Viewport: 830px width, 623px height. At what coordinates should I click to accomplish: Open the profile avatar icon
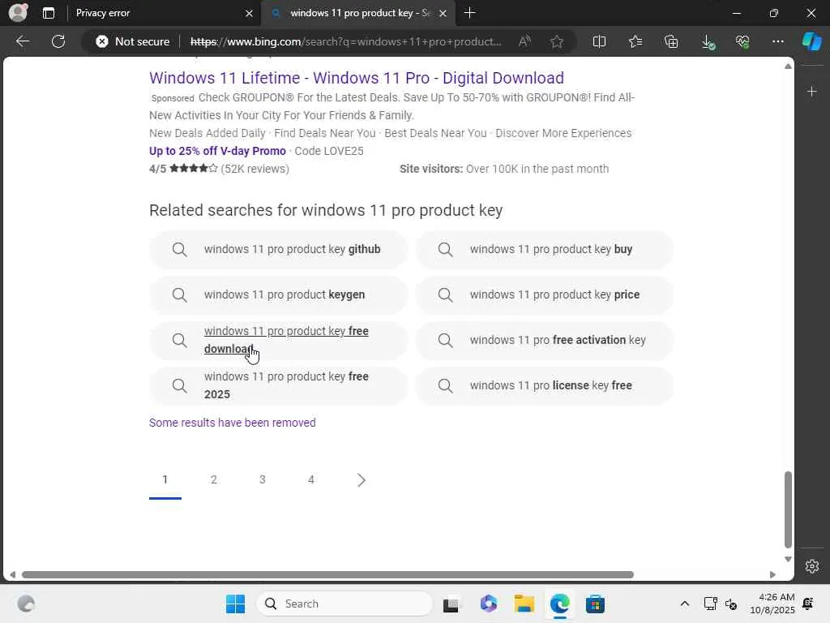click(x=18, y=13)
